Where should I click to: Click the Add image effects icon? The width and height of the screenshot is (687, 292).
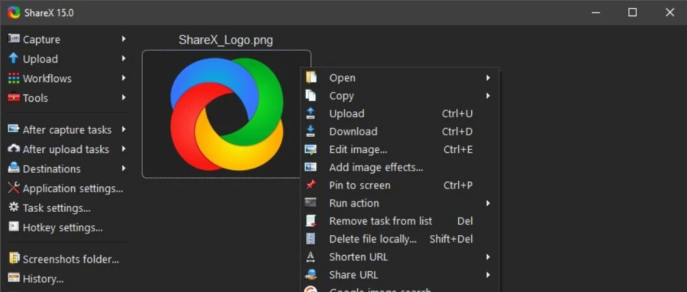click(x=311, y=167)
